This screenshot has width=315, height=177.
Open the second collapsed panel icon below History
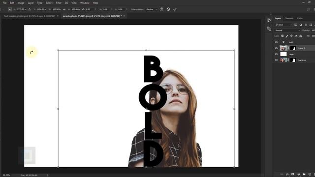[x=269, y=29]
